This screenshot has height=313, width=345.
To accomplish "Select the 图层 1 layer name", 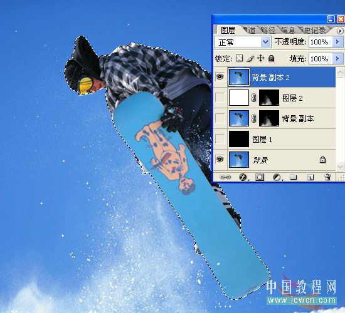I will pos(262,139).
